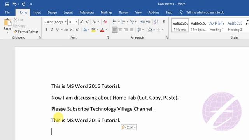Open the Clipboard dialog launcher
249x140 pixels.
point(40,37)
